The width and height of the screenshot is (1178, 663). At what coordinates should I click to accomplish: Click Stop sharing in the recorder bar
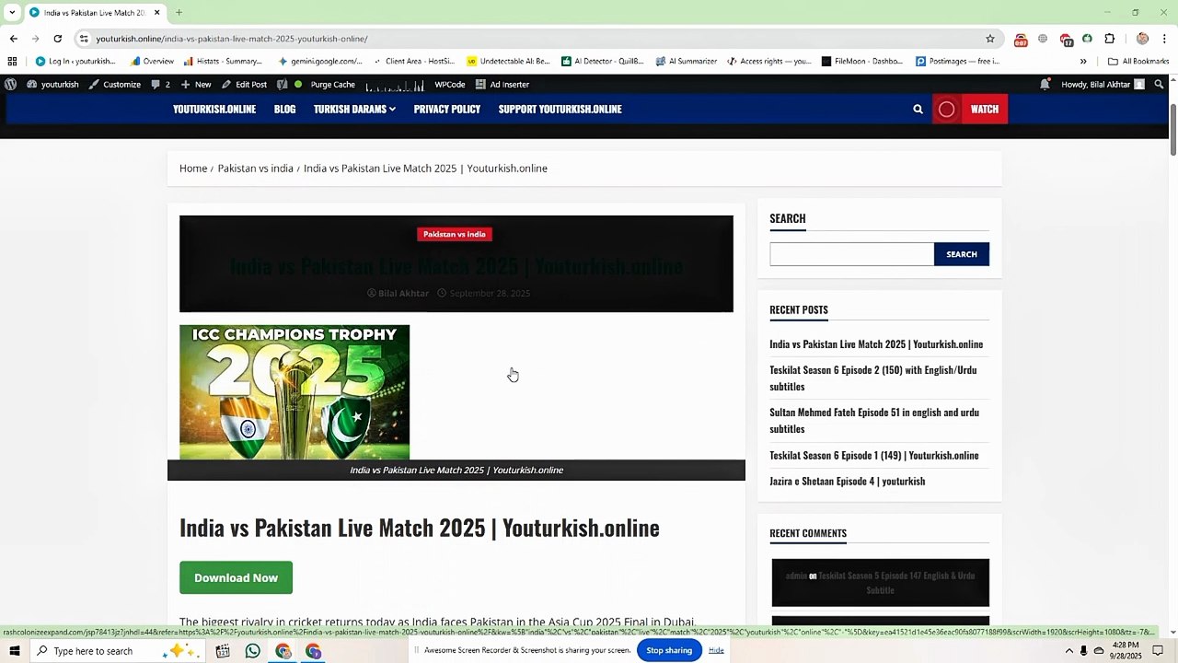(669, 650)
